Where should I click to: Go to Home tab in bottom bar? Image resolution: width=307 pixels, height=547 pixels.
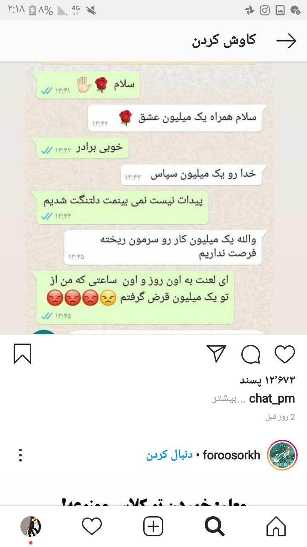(x=276, y=526)
